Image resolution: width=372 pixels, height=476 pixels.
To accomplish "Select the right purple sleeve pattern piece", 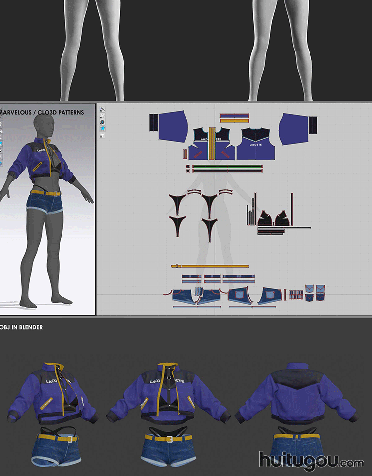I will [x=299, y=129].
